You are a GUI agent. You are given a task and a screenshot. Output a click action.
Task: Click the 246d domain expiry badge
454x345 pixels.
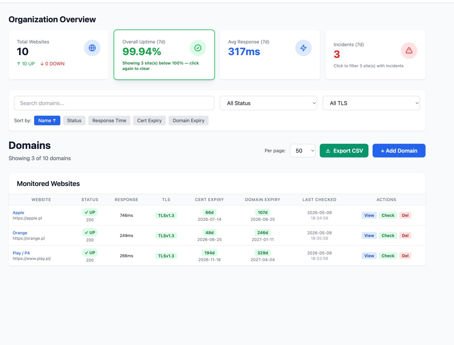263,233
